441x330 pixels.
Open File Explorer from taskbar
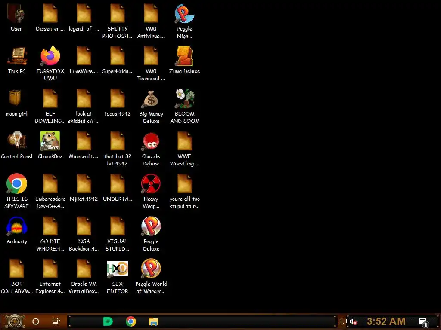coord(154,321)
